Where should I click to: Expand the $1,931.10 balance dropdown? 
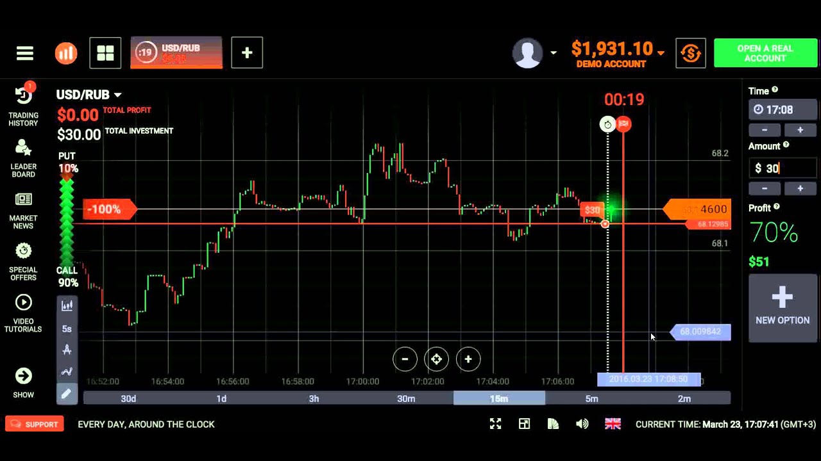(661, 53)
